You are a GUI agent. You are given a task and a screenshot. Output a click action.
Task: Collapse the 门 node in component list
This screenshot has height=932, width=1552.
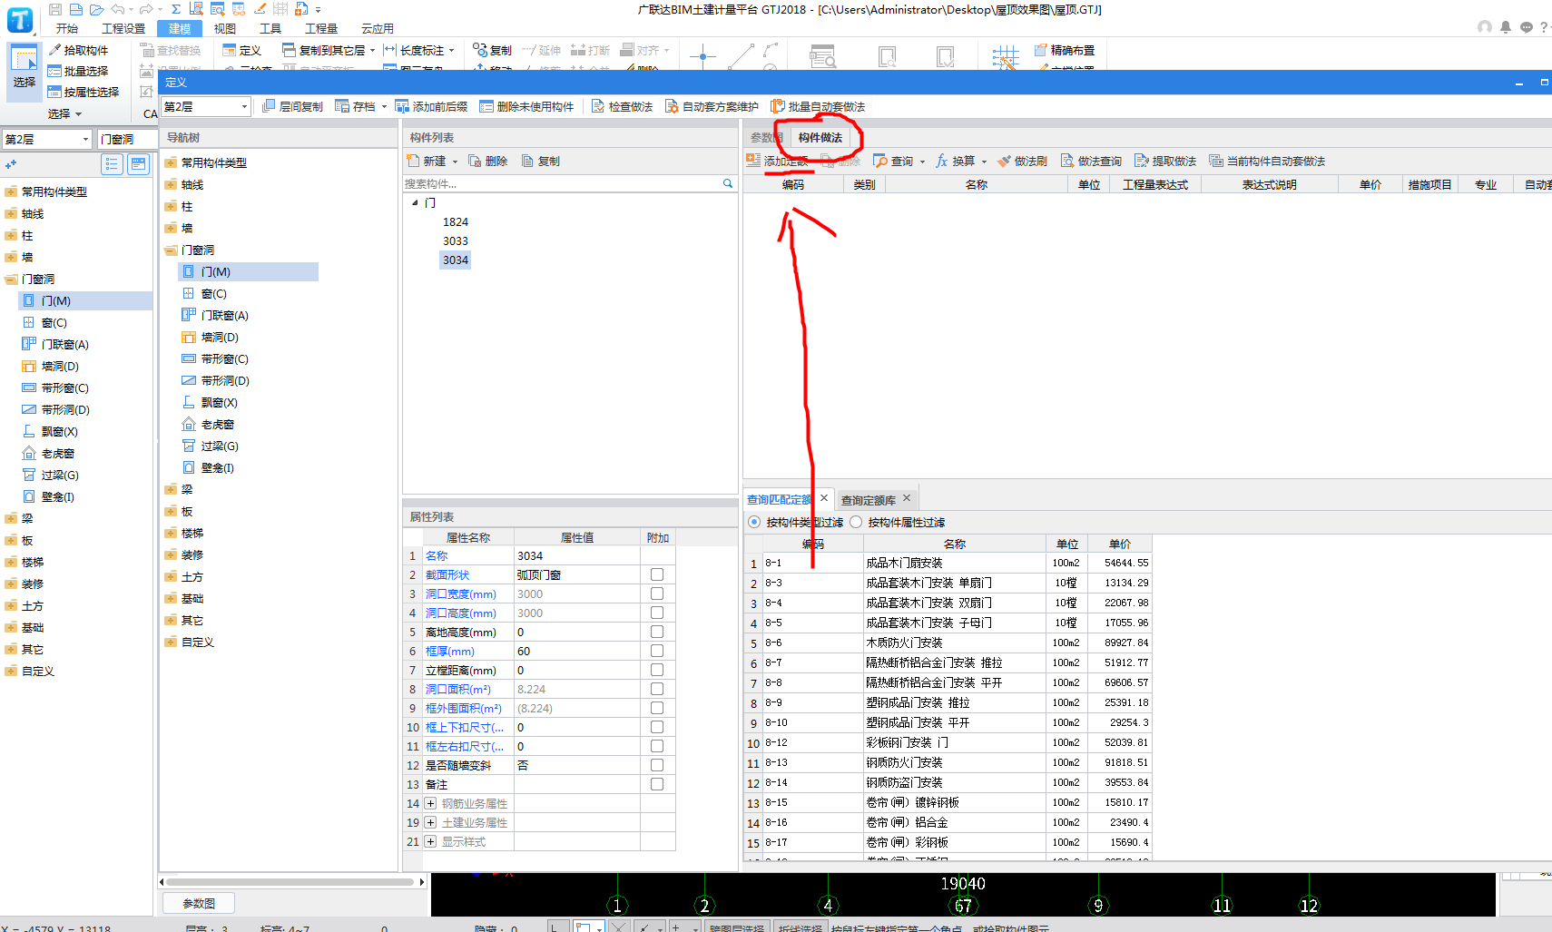click(415, 202)
